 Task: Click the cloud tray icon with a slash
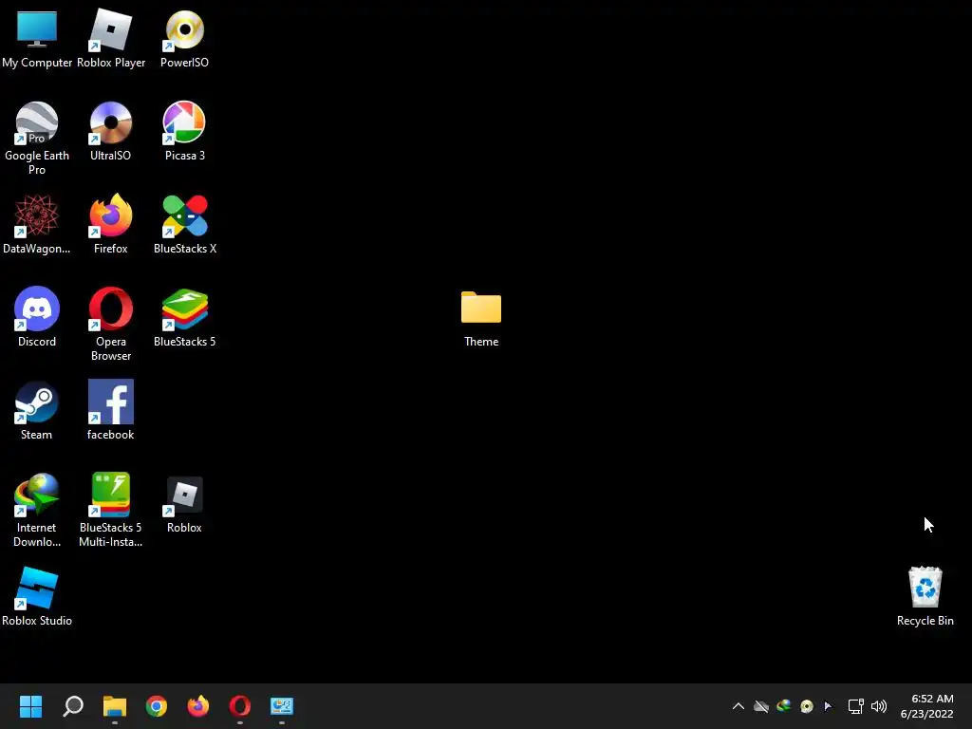761,706
